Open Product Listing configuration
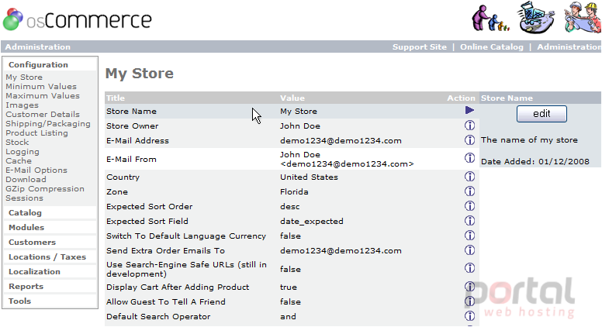602x327 pixels. [36, 133]
